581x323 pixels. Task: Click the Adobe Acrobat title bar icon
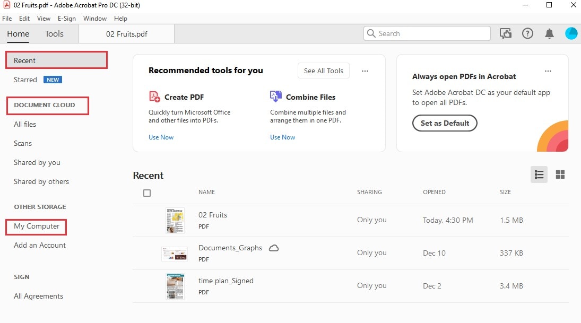6,5
